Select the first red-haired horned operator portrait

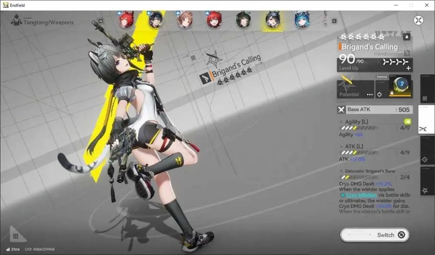[x=126, y=20]
